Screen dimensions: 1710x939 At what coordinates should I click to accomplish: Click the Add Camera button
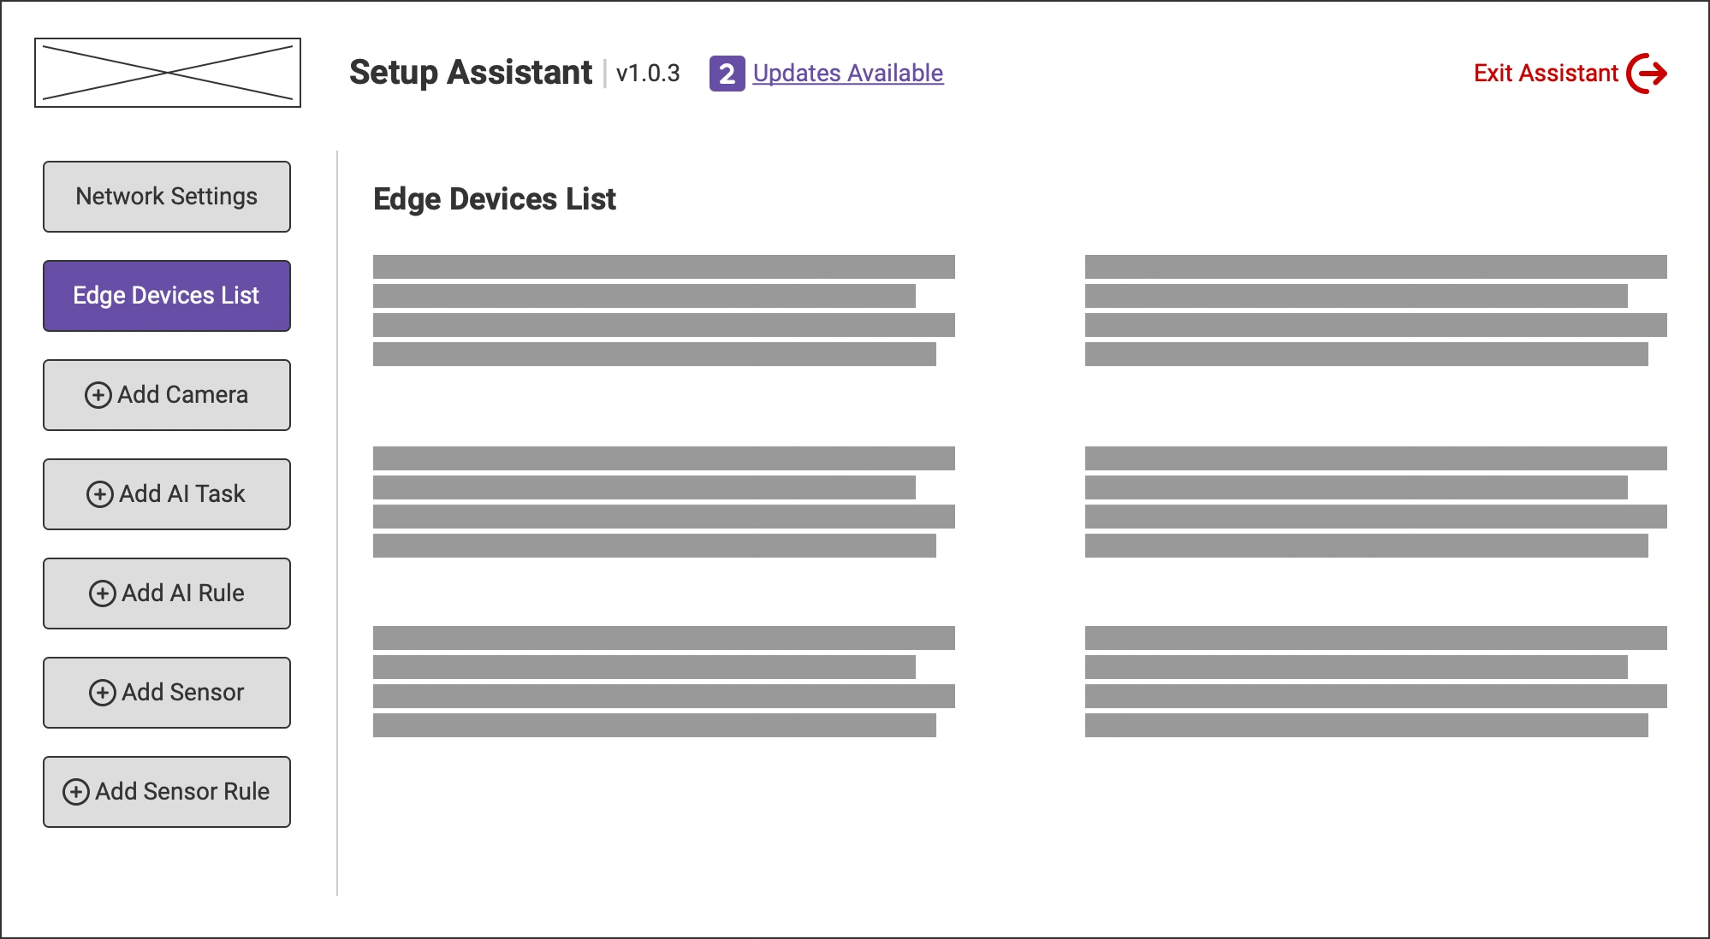click(x=166, y=395)
